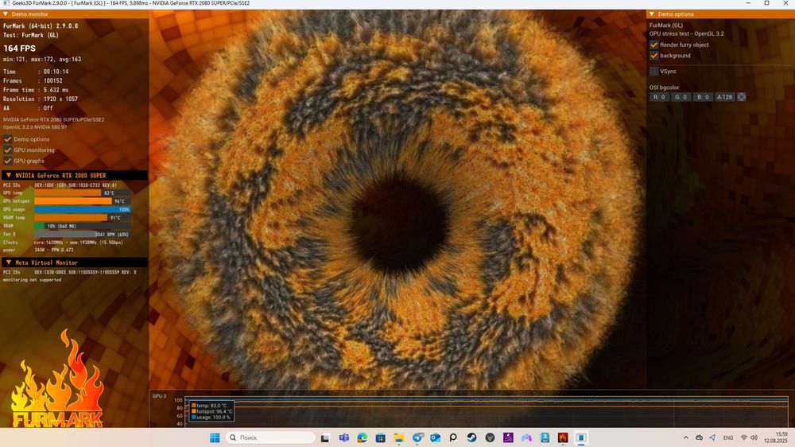Viewport: 795px width, 447px height.
Task: Click the R: 0 color field
Action: click(x=659, y=97)
